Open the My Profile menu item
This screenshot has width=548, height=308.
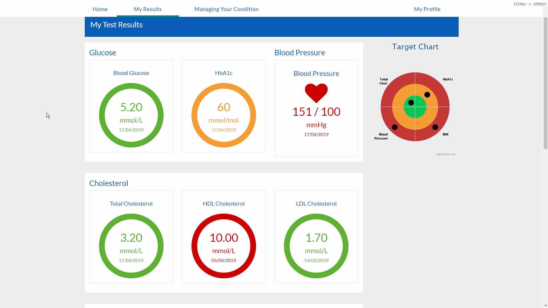point(427,9)
